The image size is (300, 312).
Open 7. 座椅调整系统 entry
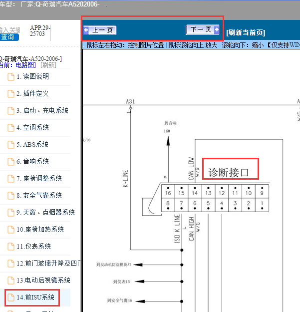(39, 179)
